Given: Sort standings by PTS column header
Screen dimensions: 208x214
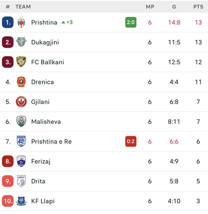Looking at the screenshot, I should (198, 7).
